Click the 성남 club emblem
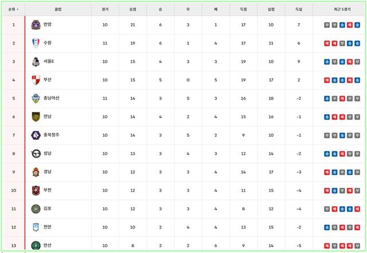Image resolution: width=367 pixels, height=253 pixels. click(36, 153)
